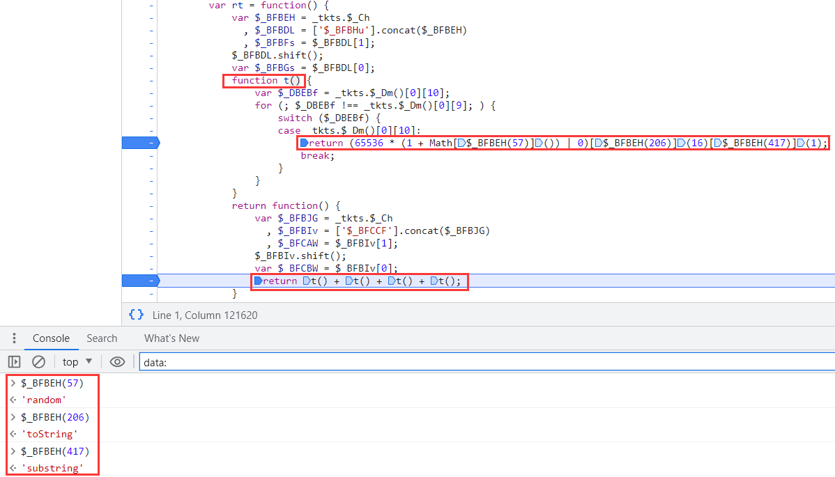Click the arrow beside the $_BFBEH(417) console entry
The image size is (835, 477).
[13, 451]
